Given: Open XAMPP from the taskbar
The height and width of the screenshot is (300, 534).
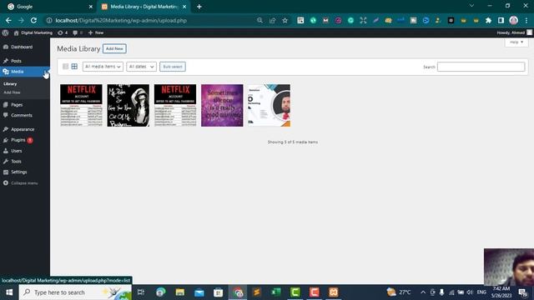Looking at the screenshot, I should (334, 292).
